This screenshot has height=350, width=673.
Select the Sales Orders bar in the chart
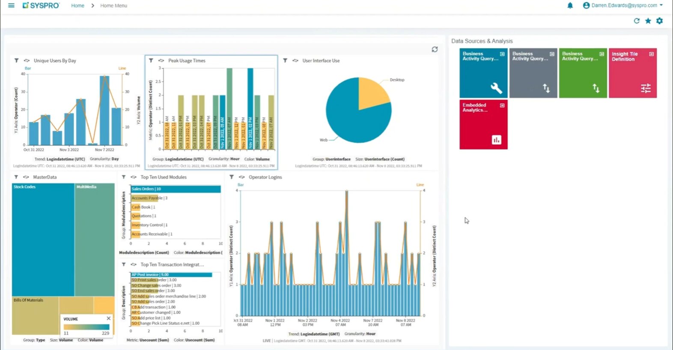[176, 189]
